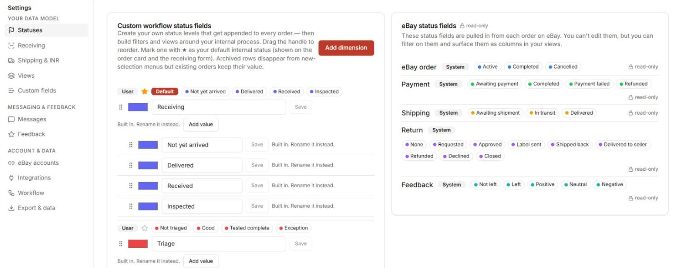Click Exception status chip
Screen dimensions: 680x268
[294, 228]
